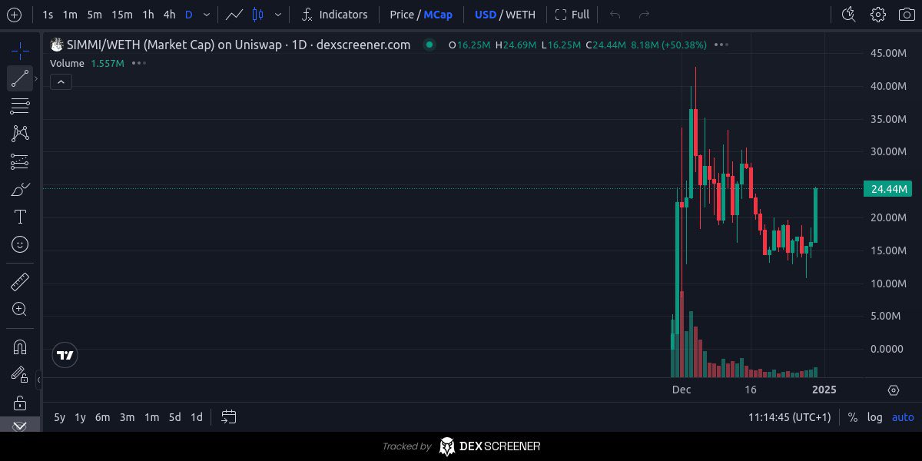Collapse the left drawing toolbar arrow
This screenshot has width=922, height=461.
coord(39,380)
